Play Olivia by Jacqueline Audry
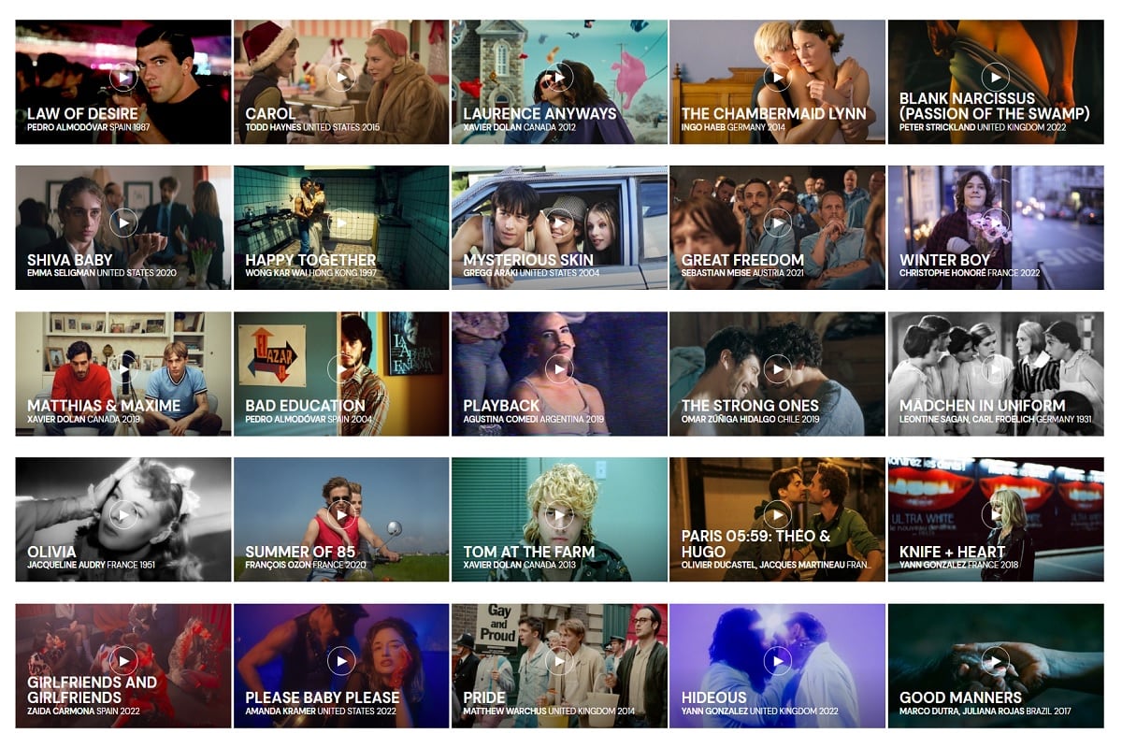1122x748 pixels. tap(123, 514)
